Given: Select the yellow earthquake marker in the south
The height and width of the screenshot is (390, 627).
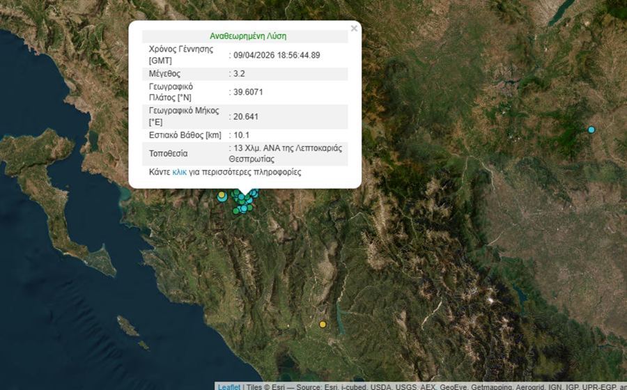Looking at the screenshot, I should click(323, 324).
